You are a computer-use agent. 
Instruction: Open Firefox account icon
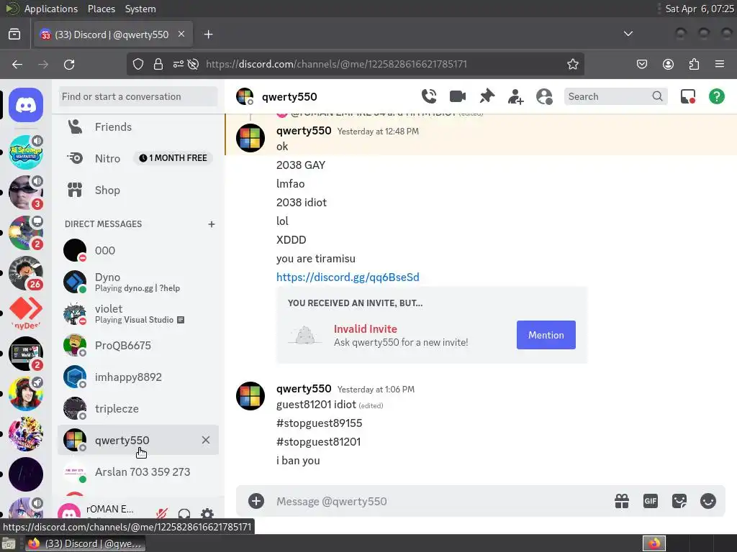pos(668,64)
